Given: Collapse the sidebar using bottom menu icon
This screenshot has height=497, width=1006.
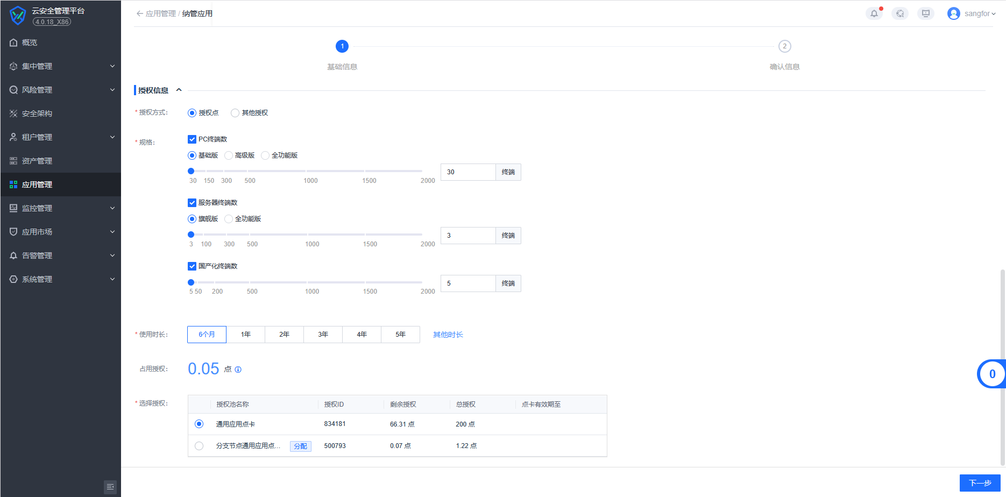Looking at the screenshot, I should [110, 487].
